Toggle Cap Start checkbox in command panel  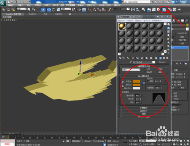click(x=173, y=82)
